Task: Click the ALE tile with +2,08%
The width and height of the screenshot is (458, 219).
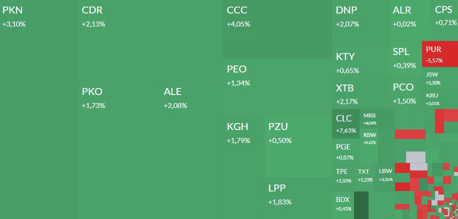Action: [191, 150]
